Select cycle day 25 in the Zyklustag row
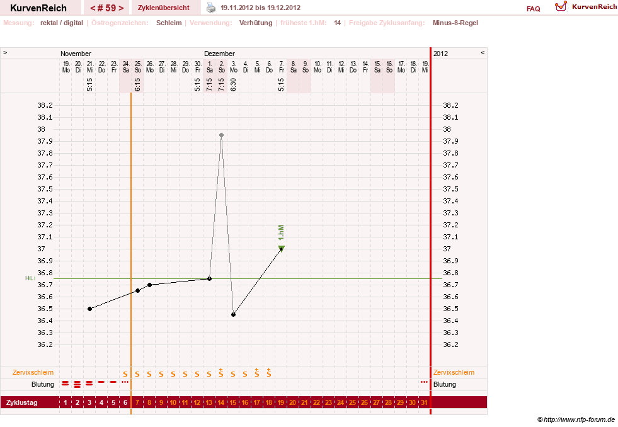The height and width of the screenshot is (427, 618). [352, 402]
